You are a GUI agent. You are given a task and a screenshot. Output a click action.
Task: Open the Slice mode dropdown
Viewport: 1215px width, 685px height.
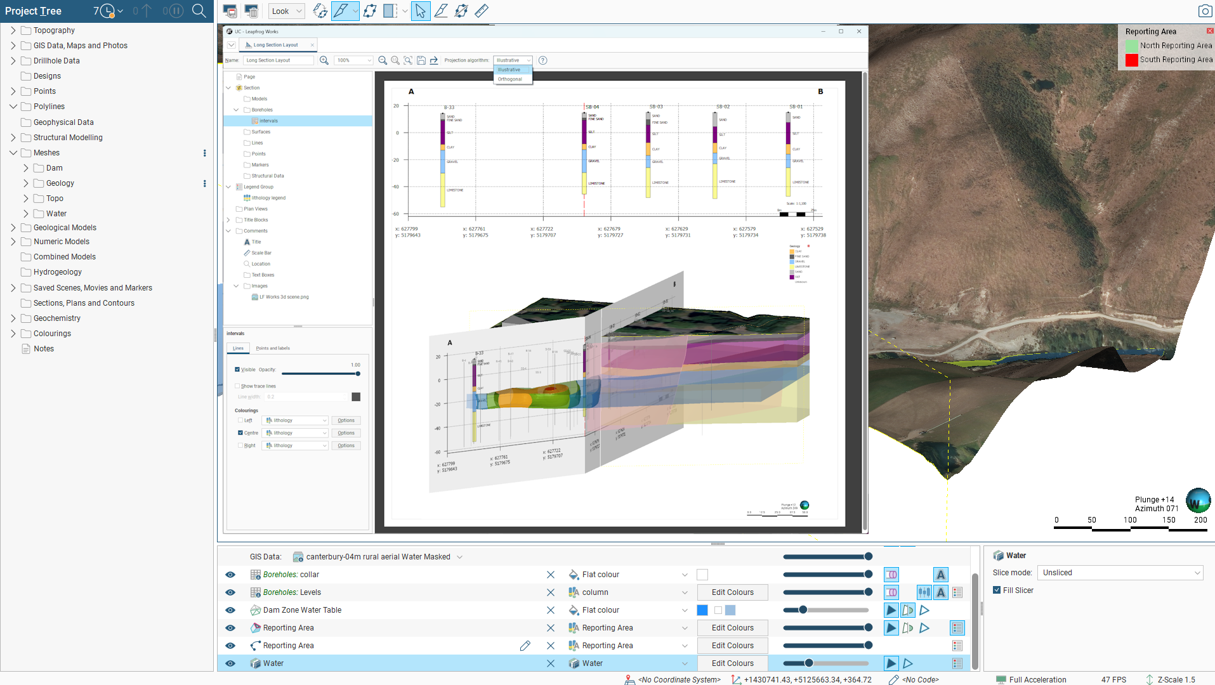pos(1120,573)
